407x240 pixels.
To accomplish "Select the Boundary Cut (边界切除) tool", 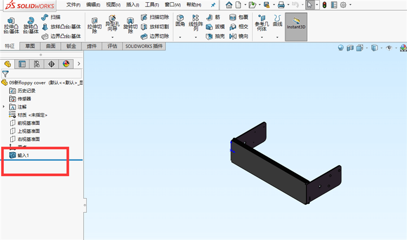I will coord(155,36).
